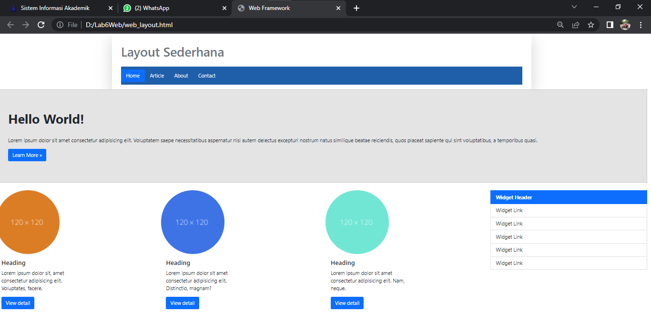651x332 pixels.
Task: Open the zoom magnifier icon in address bar
Action: [560, 25]
